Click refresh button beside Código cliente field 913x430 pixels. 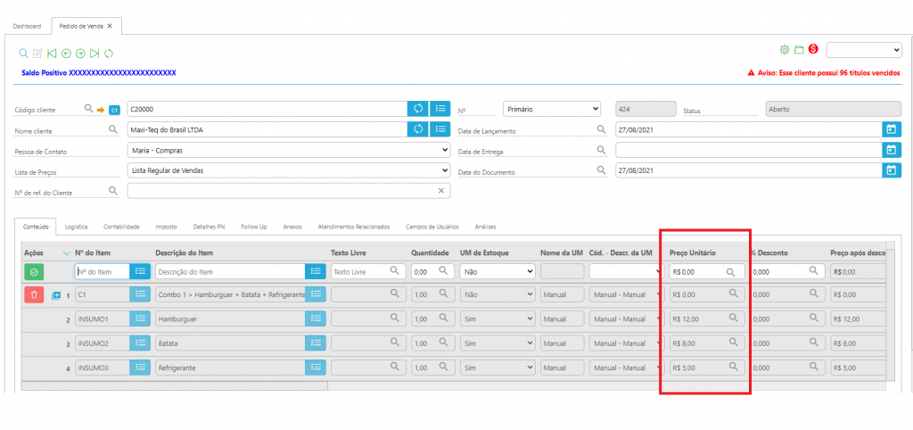[x=417, y=109]
